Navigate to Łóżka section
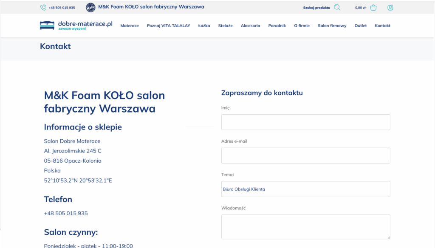 coord(204,25)
